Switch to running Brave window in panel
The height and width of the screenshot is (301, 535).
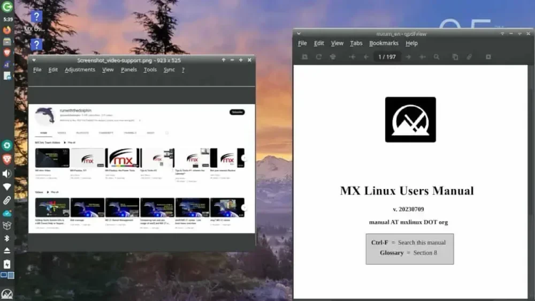pyautogui.click(x=7, y=159)
